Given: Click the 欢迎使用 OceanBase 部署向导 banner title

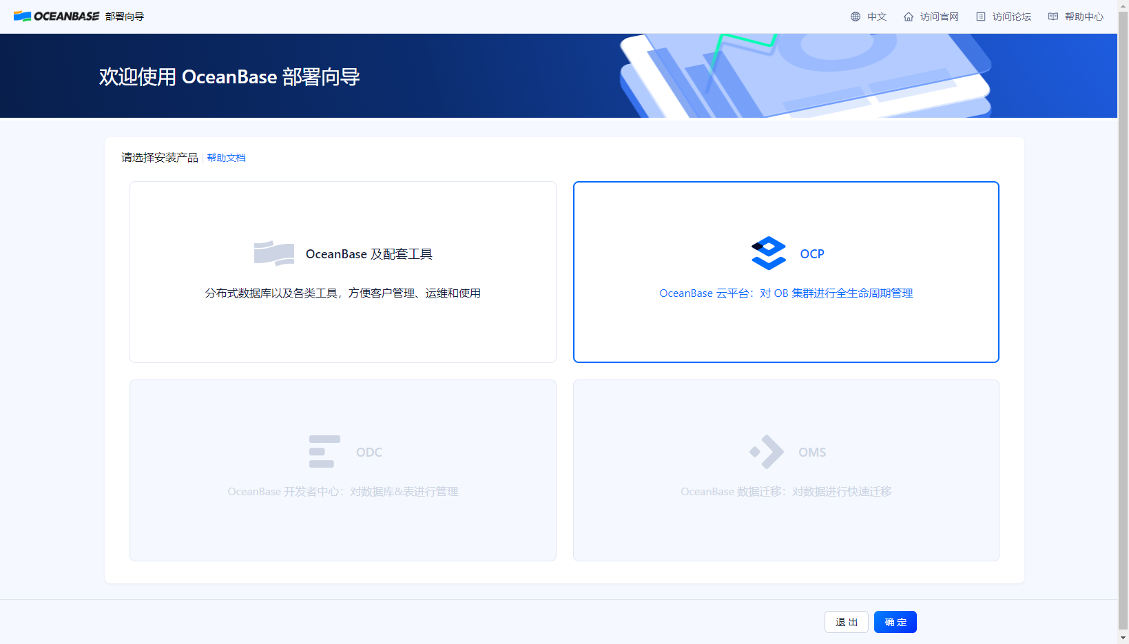Looking at the screenshot, I should click(229, 76).
